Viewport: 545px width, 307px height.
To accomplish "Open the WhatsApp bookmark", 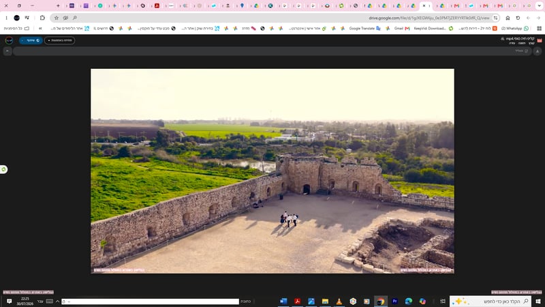I will [515, 29].
